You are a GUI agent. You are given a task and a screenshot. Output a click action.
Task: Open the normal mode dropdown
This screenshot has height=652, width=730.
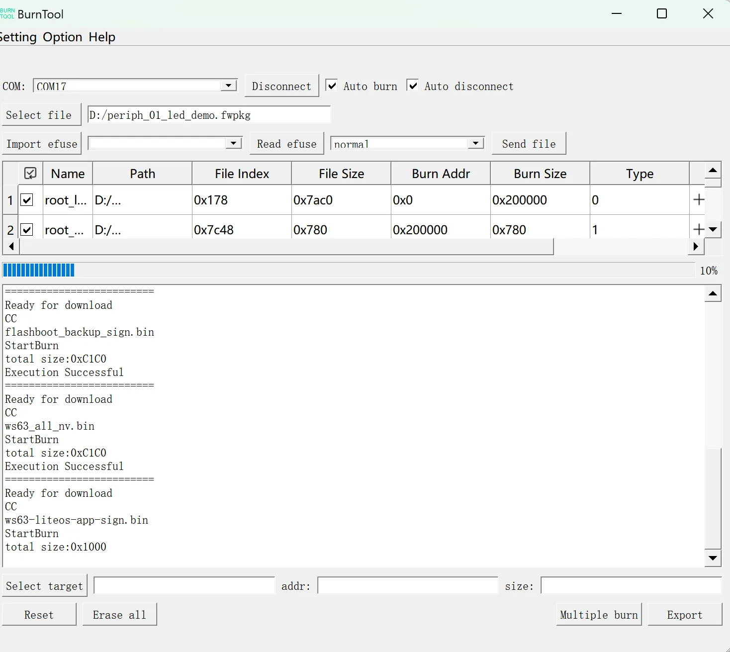[x=476, y=143]
